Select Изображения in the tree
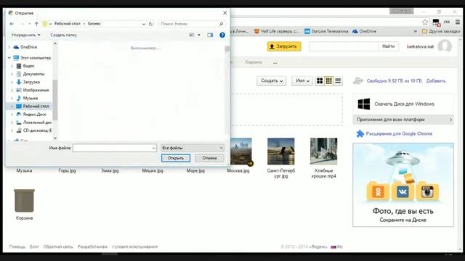 [36, 90]
